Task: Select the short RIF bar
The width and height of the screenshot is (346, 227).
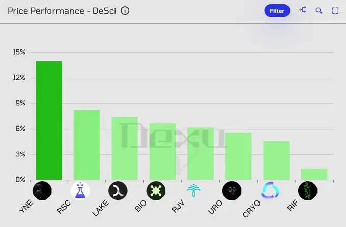Action: [x=314, y=174]
